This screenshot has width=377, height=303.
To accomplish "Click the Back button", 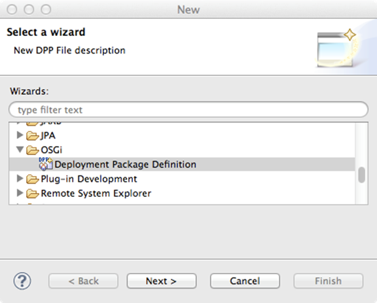I will (83, 281).
